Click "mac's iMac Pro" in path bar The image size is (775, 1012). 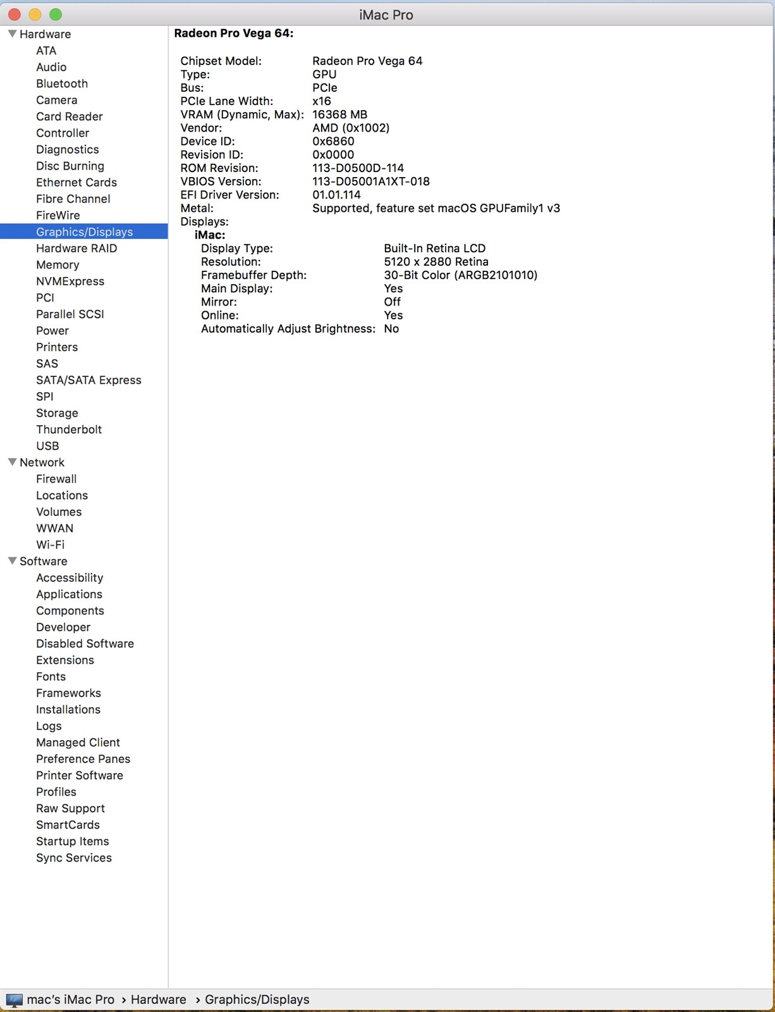point(71,999)
